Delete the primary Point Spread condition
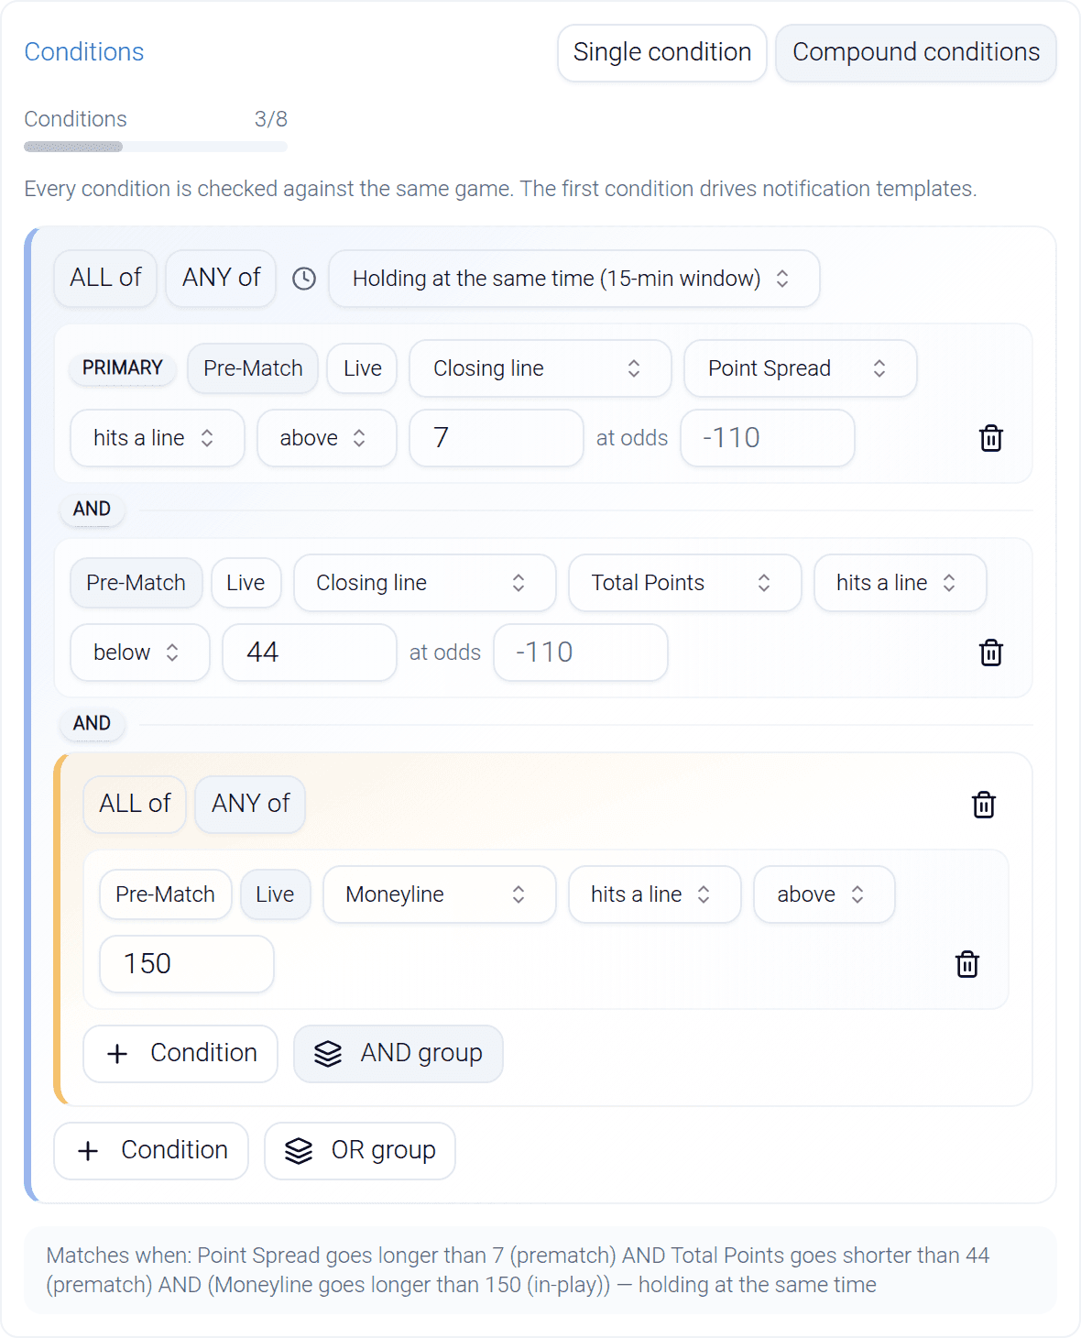1081x1338 pixels. tap(991, 438)
